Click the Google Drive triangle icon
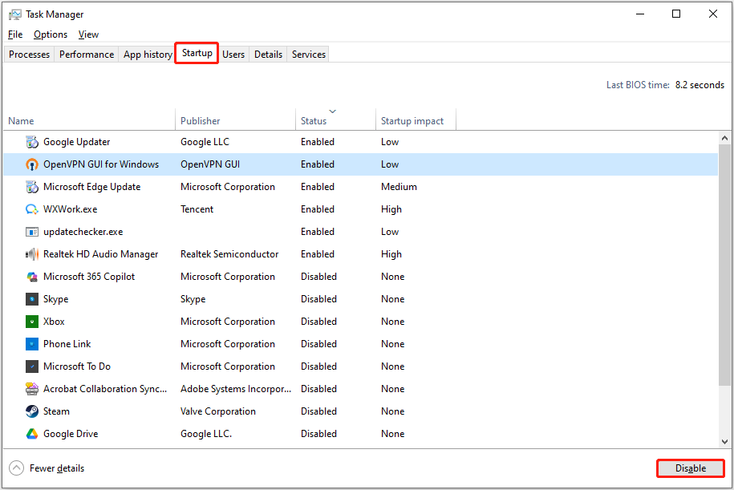This screenshot has width=734, height=490. coord(32,434)
